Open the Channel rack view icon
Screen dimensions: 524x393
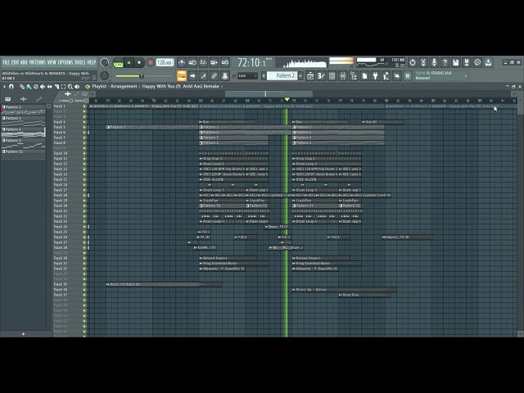point(332,76)
